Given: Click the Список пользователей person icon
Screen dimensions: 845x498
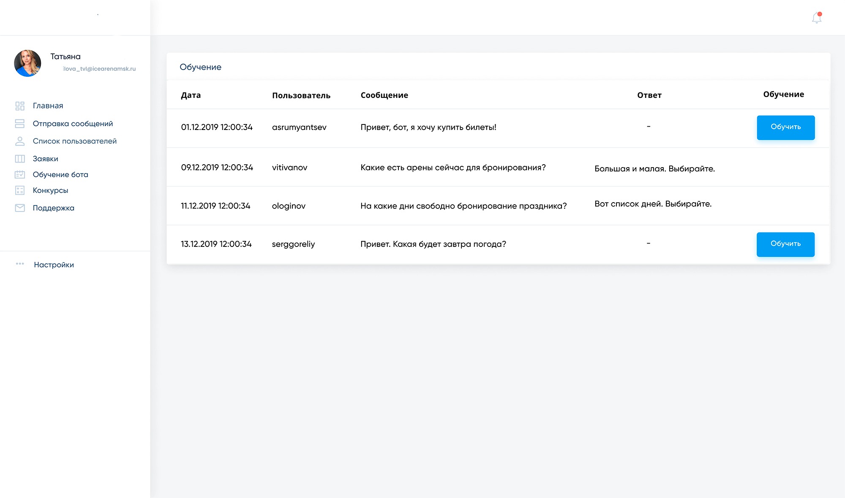Looking at the screenshot, I should [x=20, y=141].
